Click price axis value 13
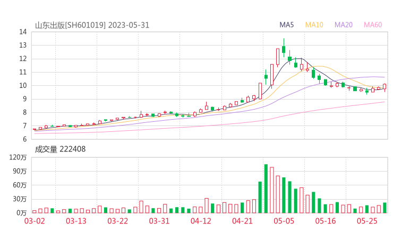Screen dimensions: 393x233 click(23, 45)
